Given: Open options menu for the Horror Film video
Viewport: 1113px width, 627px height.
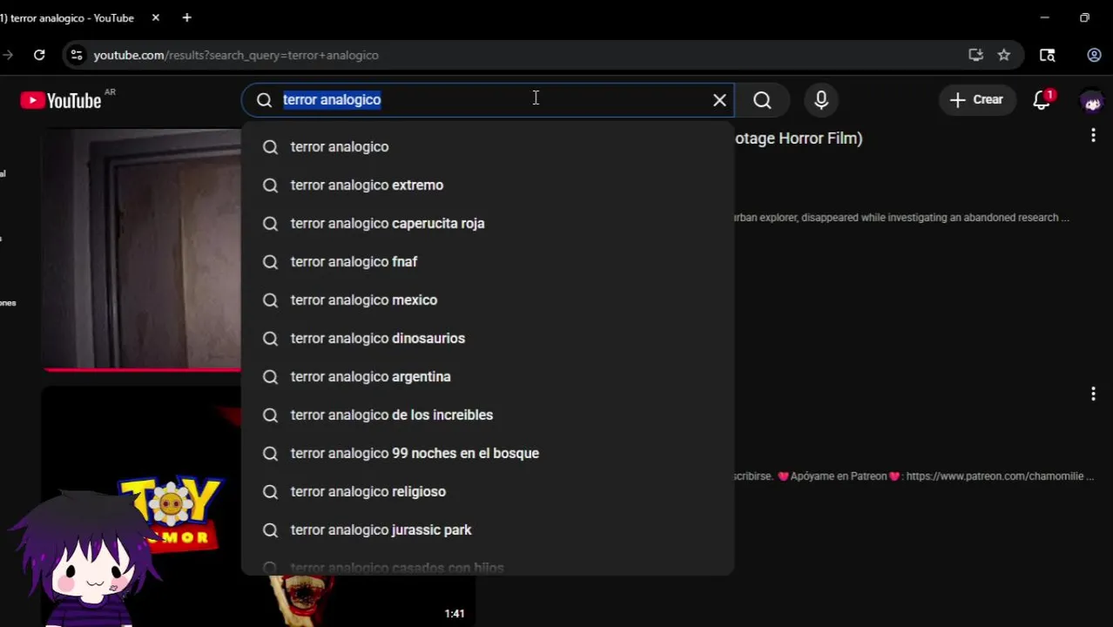Looking at the screenshot, I should [1093, 136].
